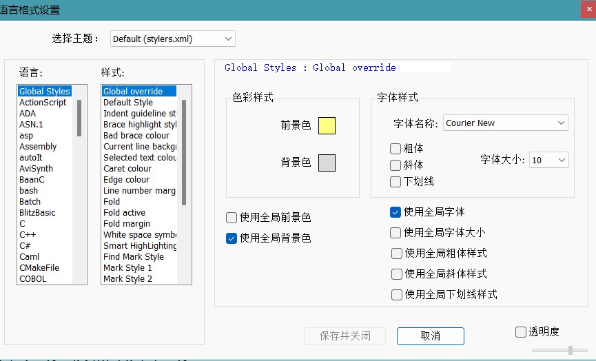This screenshot has height=361, width=596.
Task: Select Global override style
Action: [139, 91]
